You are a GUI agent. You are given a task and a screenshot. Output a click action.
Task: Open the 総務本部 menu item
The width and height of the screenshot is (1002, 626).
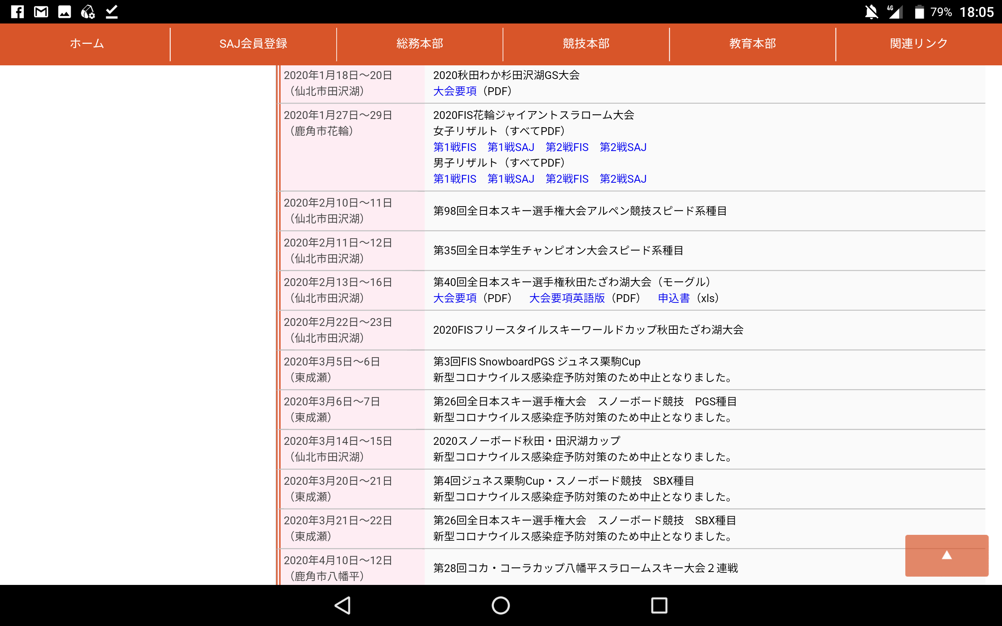[420, 43]
